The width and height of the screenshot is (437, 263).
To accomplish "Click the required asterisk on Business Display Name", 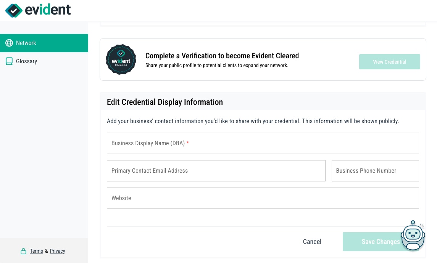I will (187, 143).
